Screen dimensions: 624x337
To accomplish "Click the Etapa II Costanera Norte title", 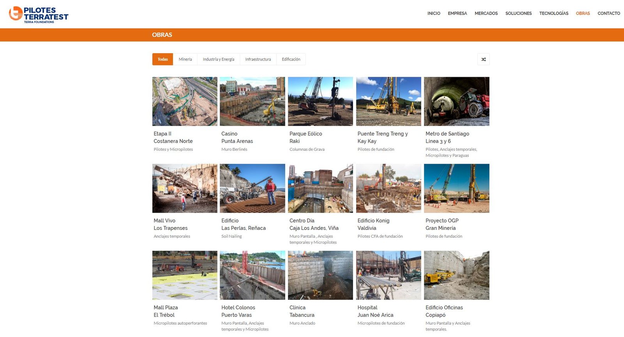I will click(173, 138).
